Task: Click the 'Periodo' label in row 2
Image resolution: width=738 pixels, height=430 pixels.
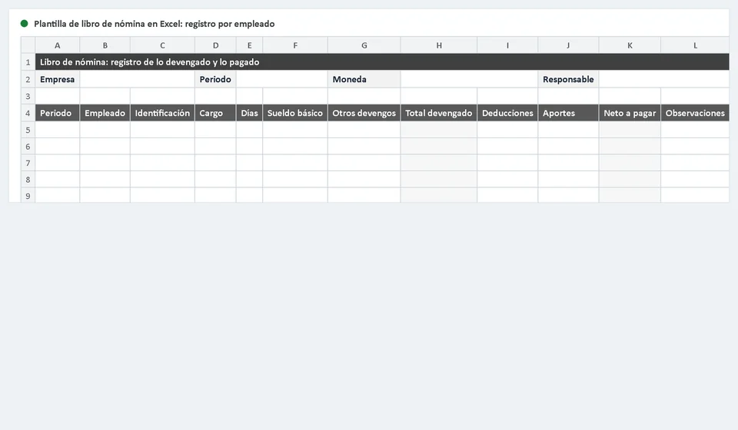Action: [215, 79]
